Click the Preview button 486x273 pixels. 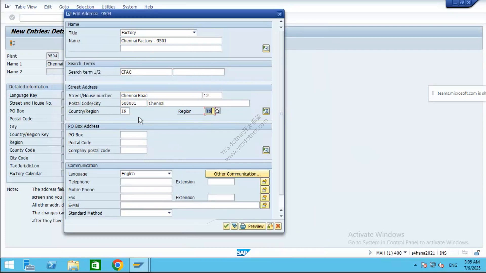252,226
